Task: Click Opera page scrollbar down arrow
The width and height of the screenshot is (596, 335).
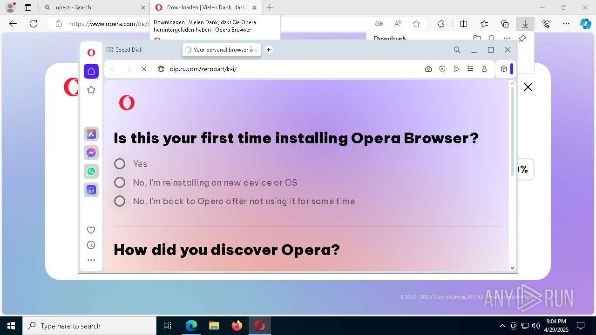Action: 513,268
